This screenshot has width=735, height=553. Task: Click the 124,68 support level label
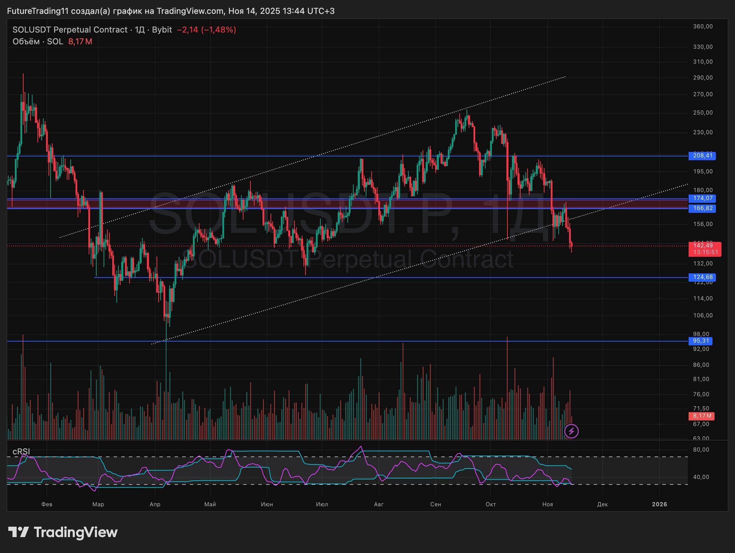[702, 277]
